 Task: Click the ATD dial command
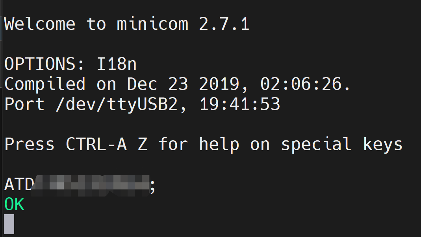click(19, 184)
